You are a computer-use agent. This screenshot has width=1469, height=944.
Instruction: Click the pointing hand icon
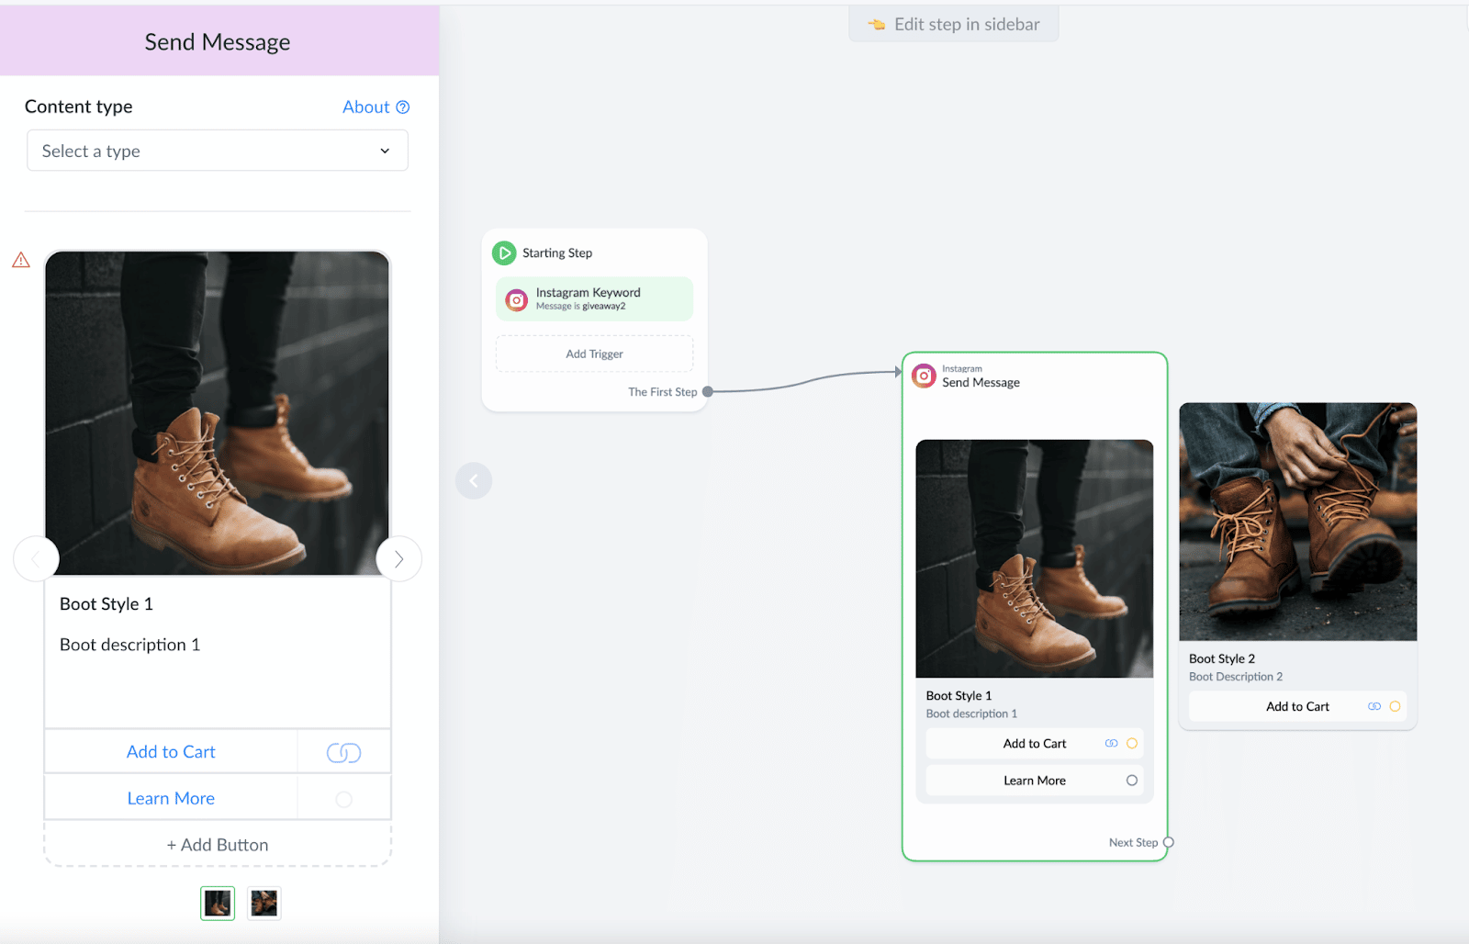877,25
